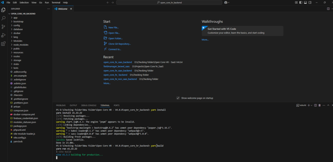Open package.json in the explorer
This screenshot has height=162, width=333.
pos(20,126)
